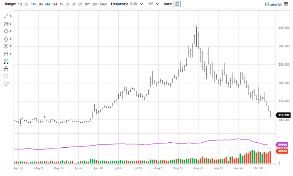Screen dimensions: 293x176
Task: Set range to 3M
Action: pyautogui.click(x=40, y=4)
